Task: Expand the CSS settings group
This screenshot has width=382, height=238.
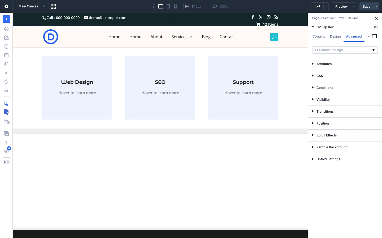Action: click(345, 76)
